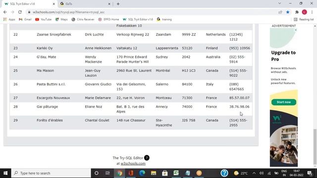Click the taskbar search box
317x178 pixels.
pos(51,173)
